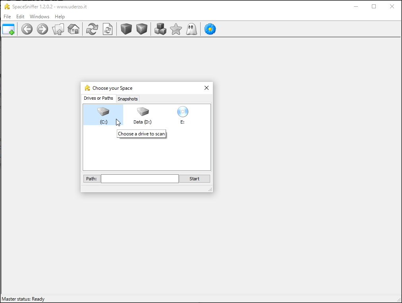Click the blue flower Donate icon

[x=210, y=29]
